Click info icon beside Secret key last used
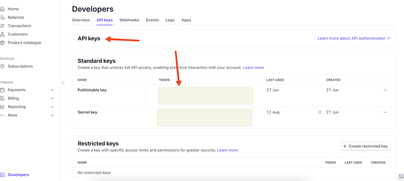This screenshot has height=181, width=404. [320, 112]
